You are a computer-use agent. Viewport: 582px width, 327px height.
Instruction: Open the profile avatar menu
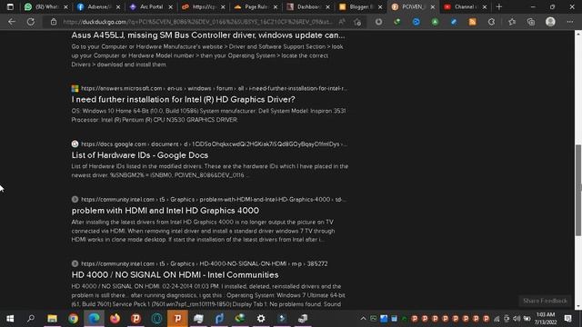(x=550, y=22)
